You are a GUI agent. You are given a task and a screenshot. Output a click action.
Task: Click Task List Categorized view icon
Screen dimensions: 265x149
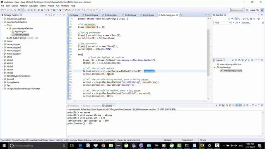pyautogui.click(x=236, y=19)
